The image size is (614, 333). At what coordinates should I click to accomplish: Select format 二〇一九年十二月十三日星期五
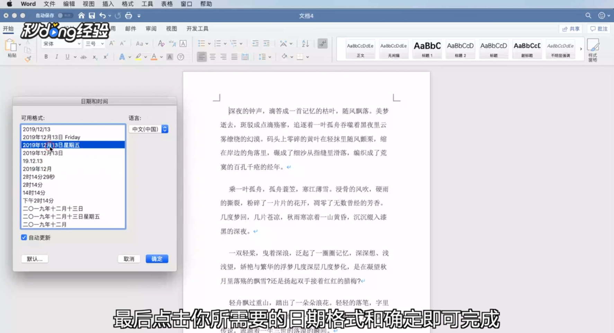(73, 217)
